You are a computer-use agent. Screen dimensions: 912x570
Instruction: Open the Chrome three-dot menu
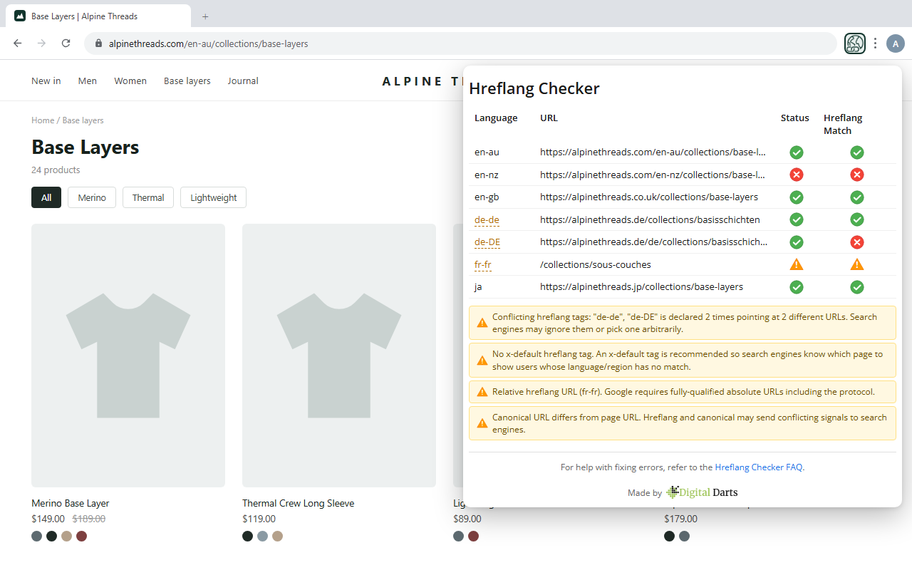click(x=875, y=43)
